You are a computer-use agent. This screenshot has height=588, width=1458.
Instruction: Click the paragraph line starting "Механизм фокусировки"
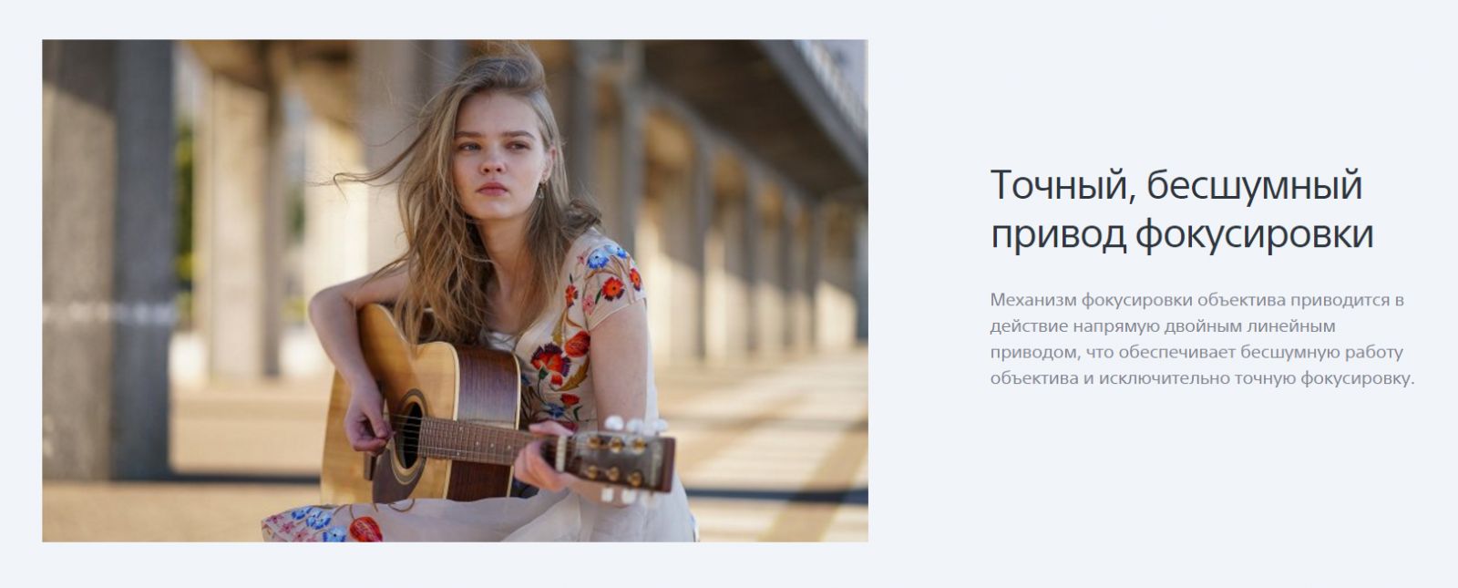click(x=1196, y=300)
